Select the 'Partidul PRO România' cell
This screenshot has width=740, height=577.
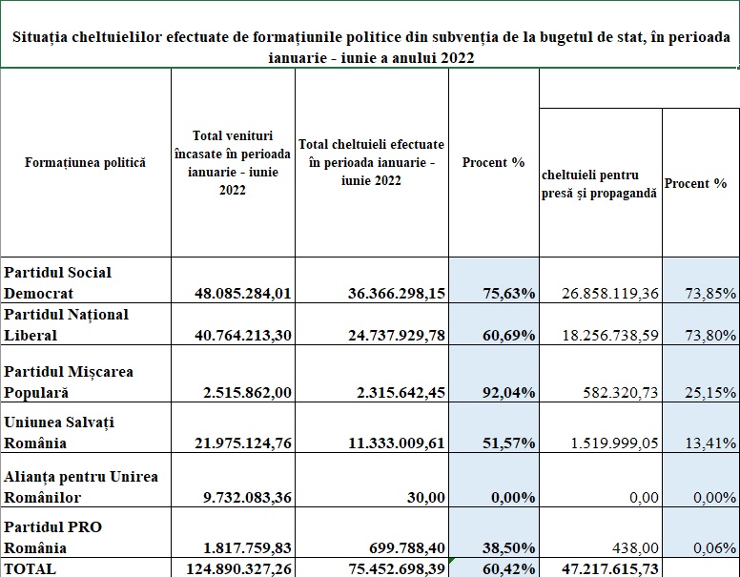[x=86, y=532]
